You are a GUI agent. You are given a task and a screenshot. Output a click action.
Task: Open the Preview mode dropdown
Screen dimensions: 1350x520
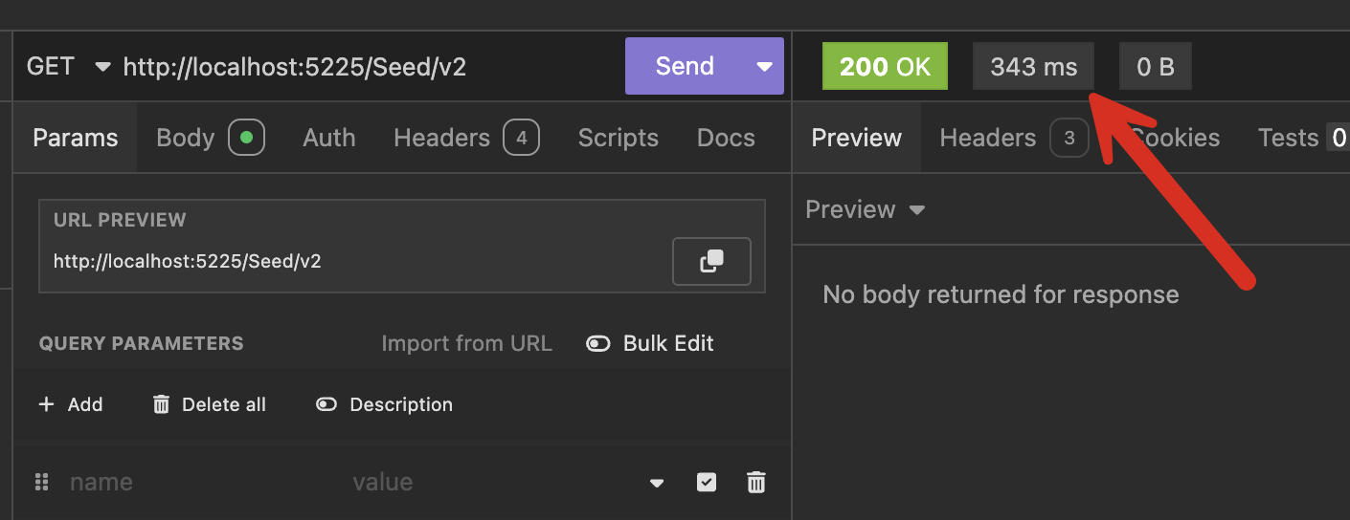(865, 209)
